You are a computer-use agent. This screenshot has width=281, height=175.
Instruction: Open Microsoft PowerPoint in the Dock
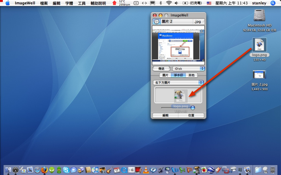tap(189, 170)
